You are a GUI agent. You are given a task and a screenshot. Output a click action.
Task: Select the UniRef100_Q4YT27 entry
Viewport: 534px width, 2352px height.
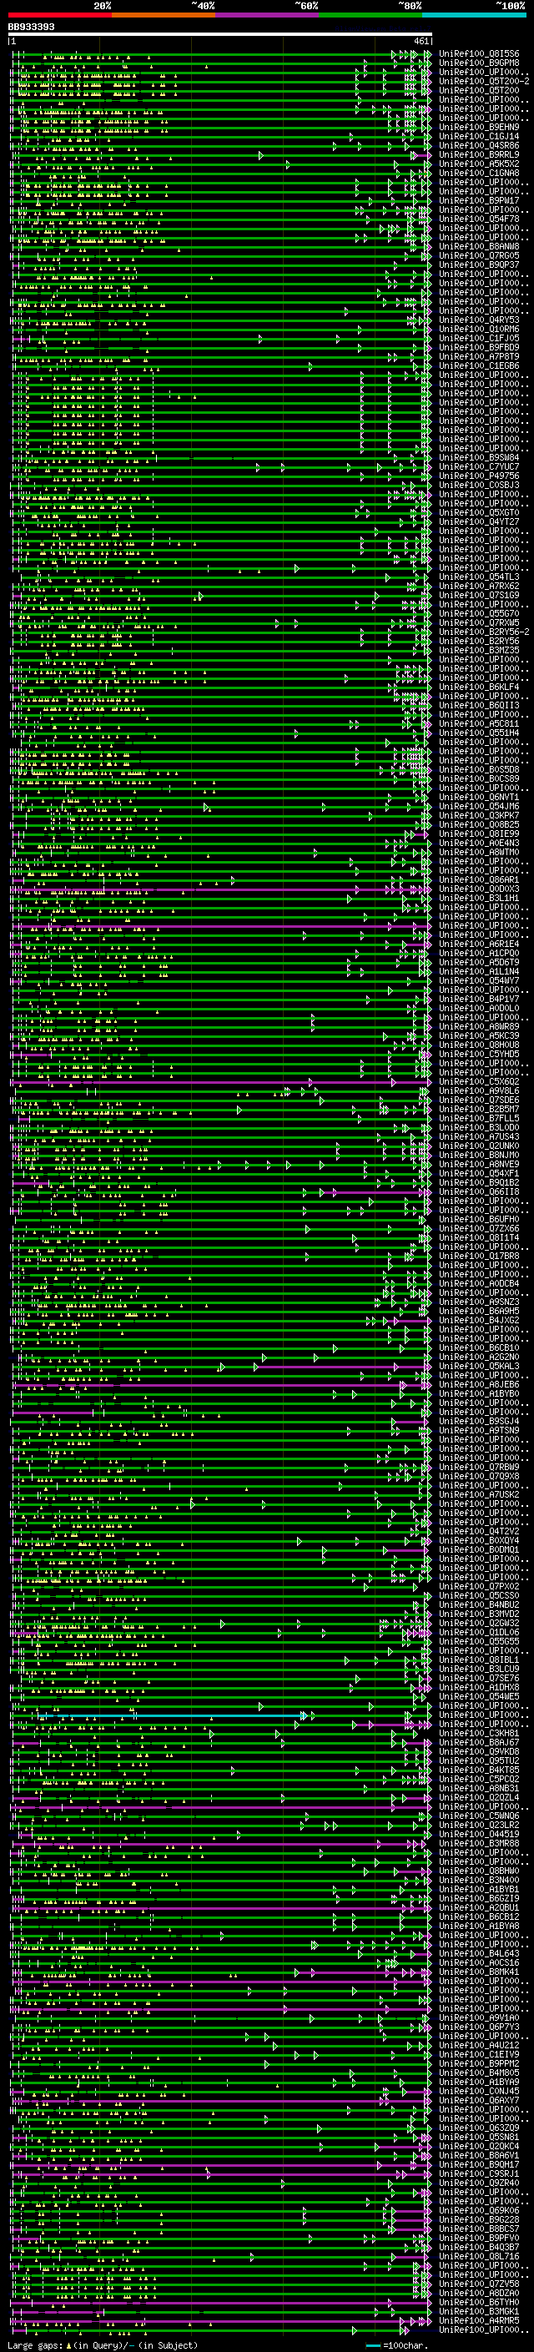[x=478, y=522]
